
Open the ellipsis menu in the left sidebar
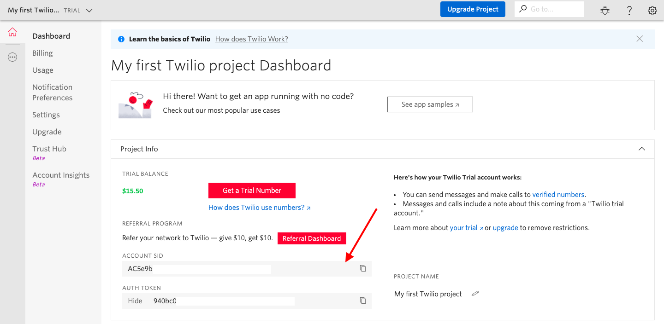(x=12, y=57)
